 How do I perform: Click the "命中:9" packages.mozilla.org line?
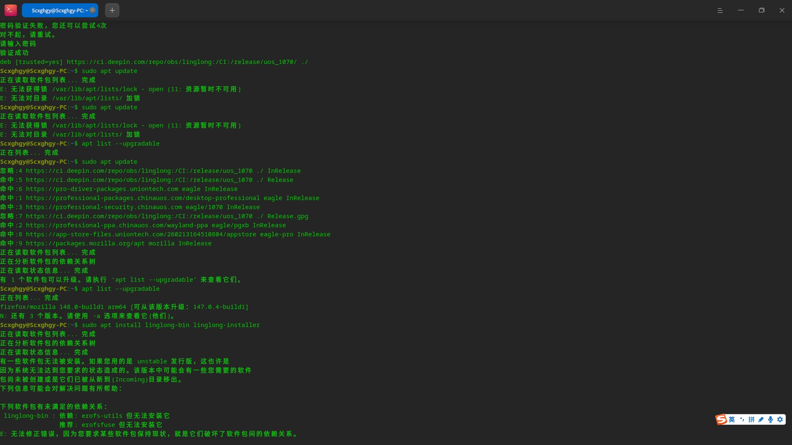click(106, 243)
